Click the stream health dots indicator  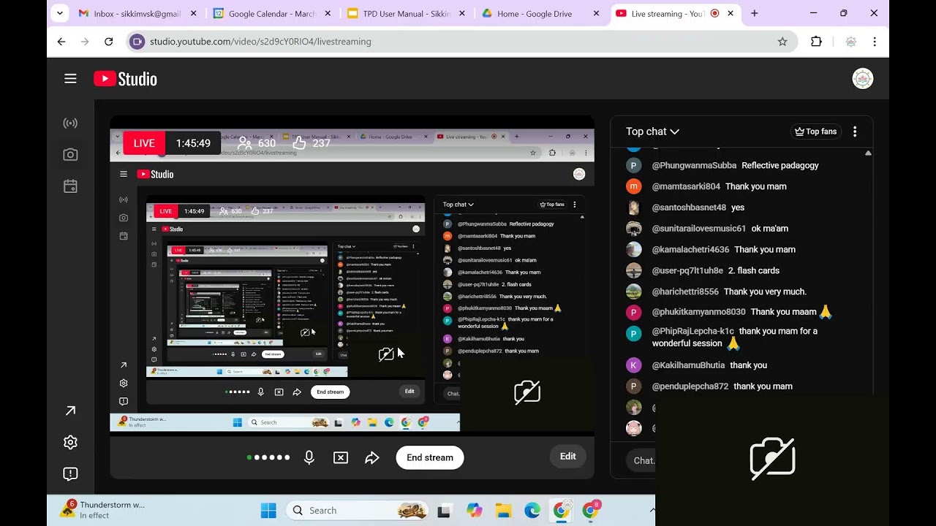(268, 457)
